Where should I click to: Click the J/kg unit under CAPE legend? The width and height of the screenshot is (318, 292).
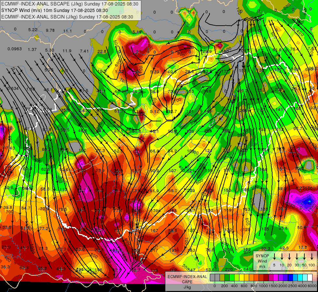[x=187, y=287]
